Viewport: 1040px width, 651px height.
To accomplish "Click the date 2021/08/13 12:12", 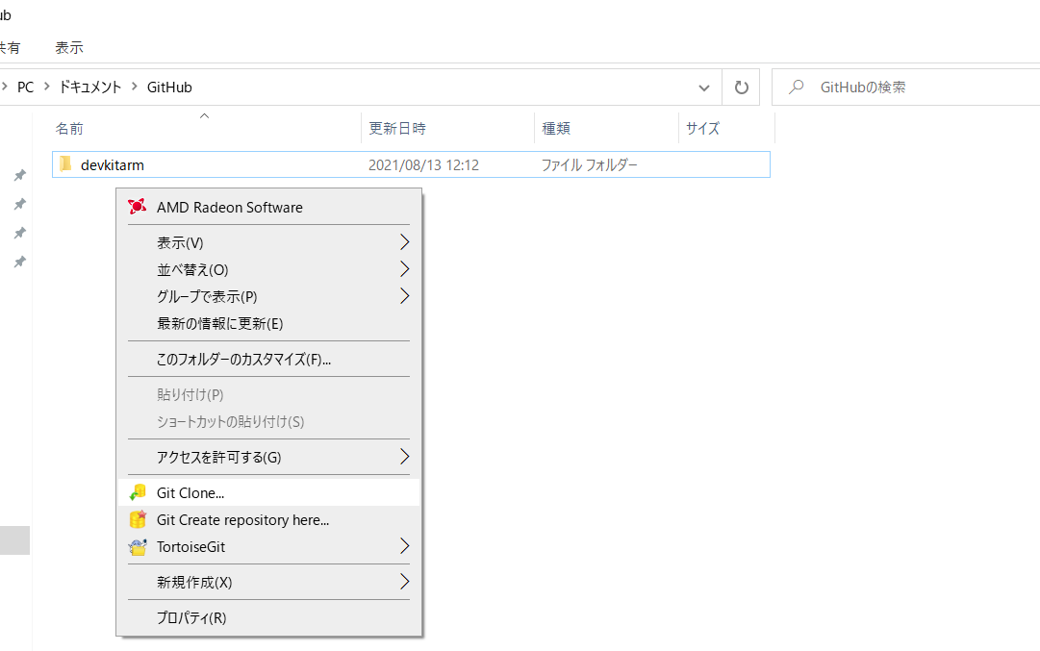I will pyautogui.click(x=423, y=165).
